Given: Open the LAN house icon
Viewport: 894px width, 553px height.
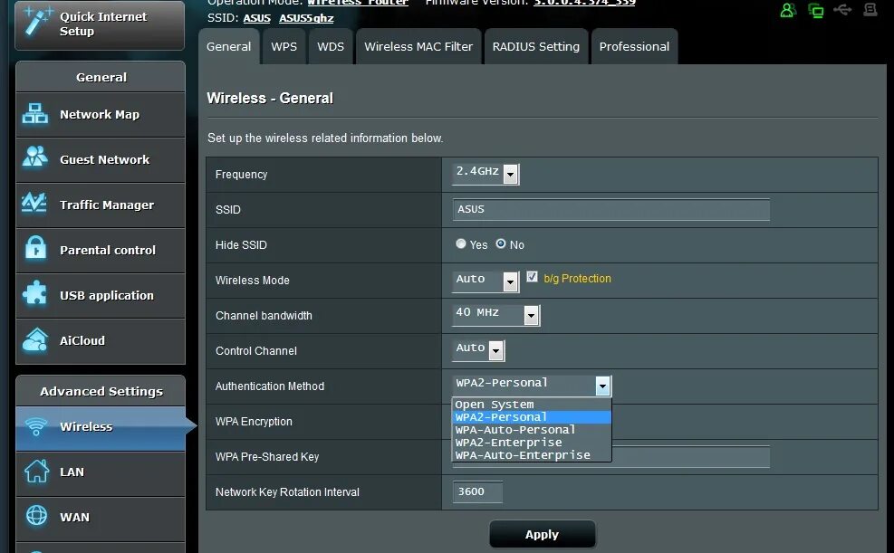Looking at the screenshot, I should coord(36,471).
